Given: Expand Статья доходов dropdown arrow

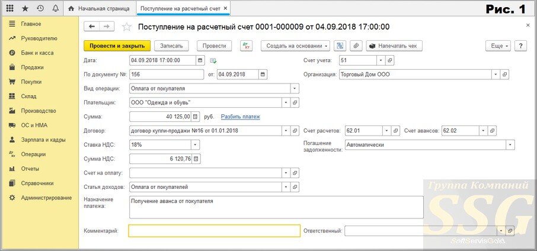Looking at the screenshot, I should (x=286, y=187).
